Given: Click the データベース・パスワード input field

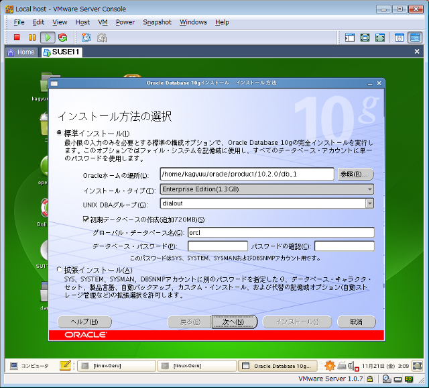Looking at the screenshot, I should 217,246.
